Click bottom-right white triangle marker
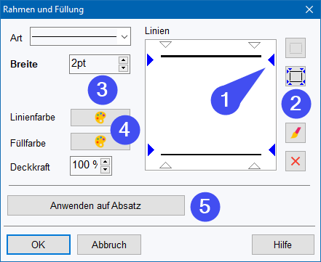 (x=254, y=165)
